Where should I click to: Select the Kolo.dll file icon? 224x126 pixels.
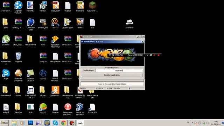pyautogui.click(x=6, y=108)
